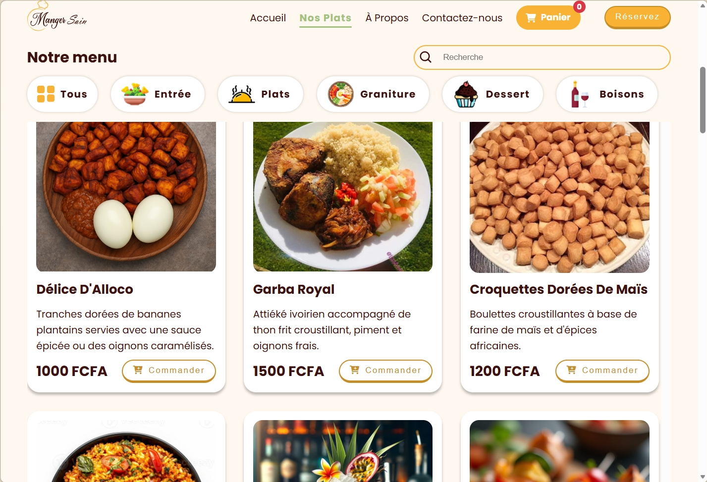This screenshot has width=707, height=482.
Task: Open the Contactez-nous page
Action: tap(462, 18)
